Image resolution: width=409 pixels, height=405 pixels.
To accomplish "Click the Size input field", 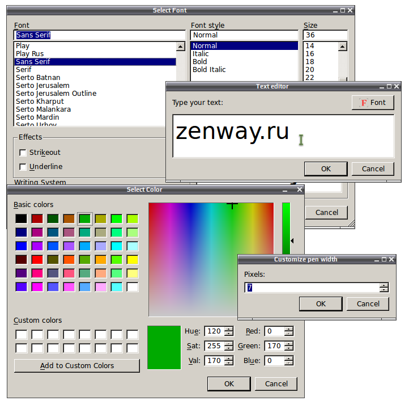I will [x=325, y=35].
